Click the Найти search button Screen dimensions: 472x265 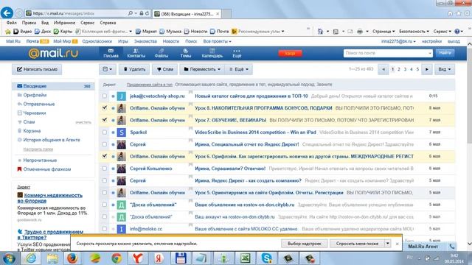[445, 53]
